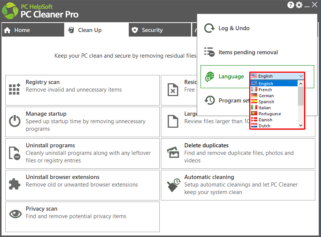
Task: Click the Log & Undo arrow icon
Action: pos(210,28)
